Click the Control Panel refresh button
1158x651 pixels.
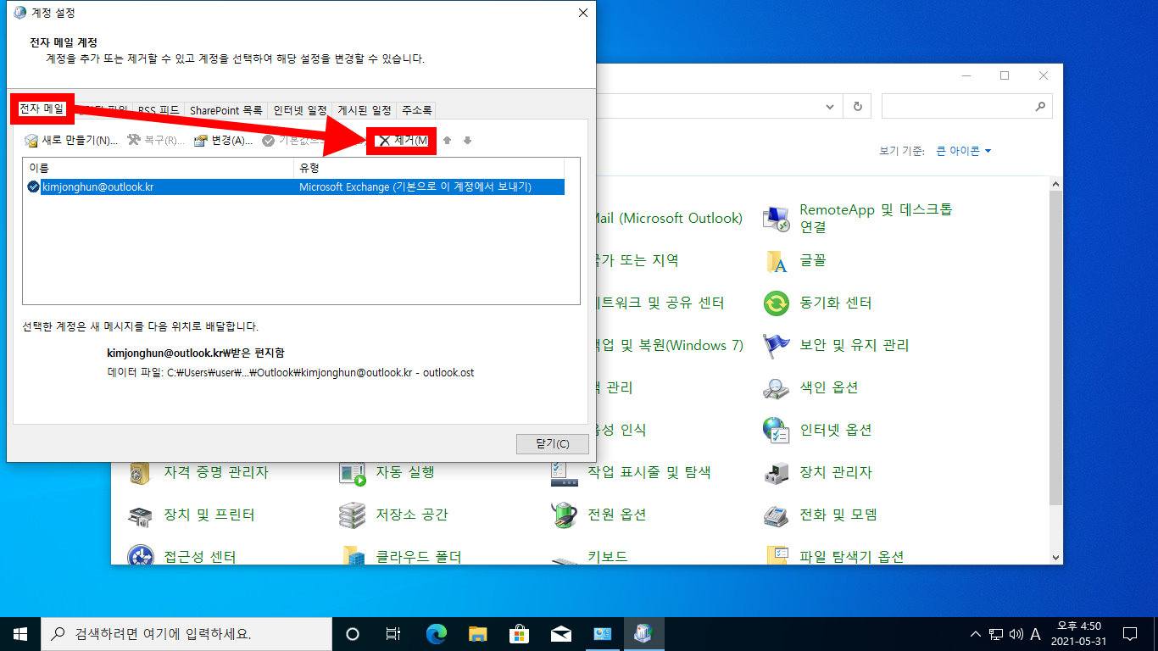[858, 107]
